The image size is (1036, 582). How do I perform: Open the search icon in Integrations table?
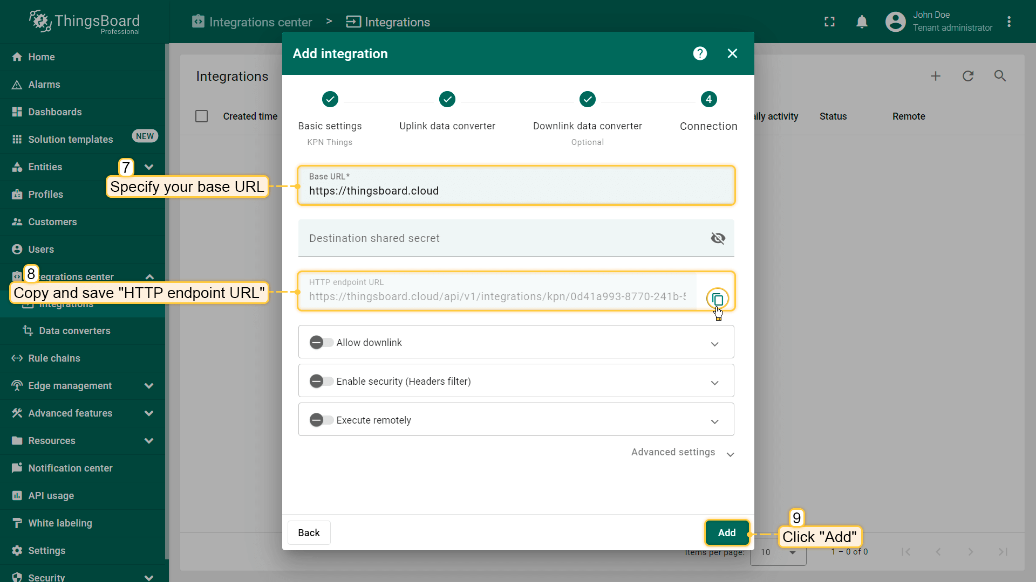[1000, 76]
